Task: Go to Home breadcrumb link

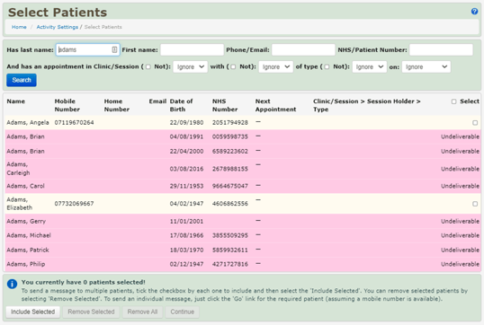Action: [x=19, y=27]
